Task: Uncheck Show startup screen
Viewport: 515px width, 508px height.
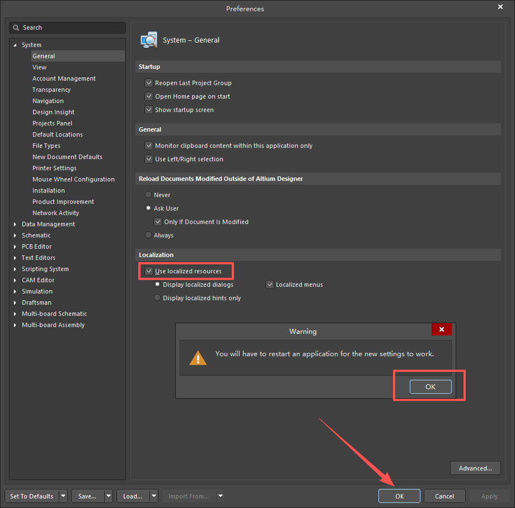Action: click(x=149, y=110)
